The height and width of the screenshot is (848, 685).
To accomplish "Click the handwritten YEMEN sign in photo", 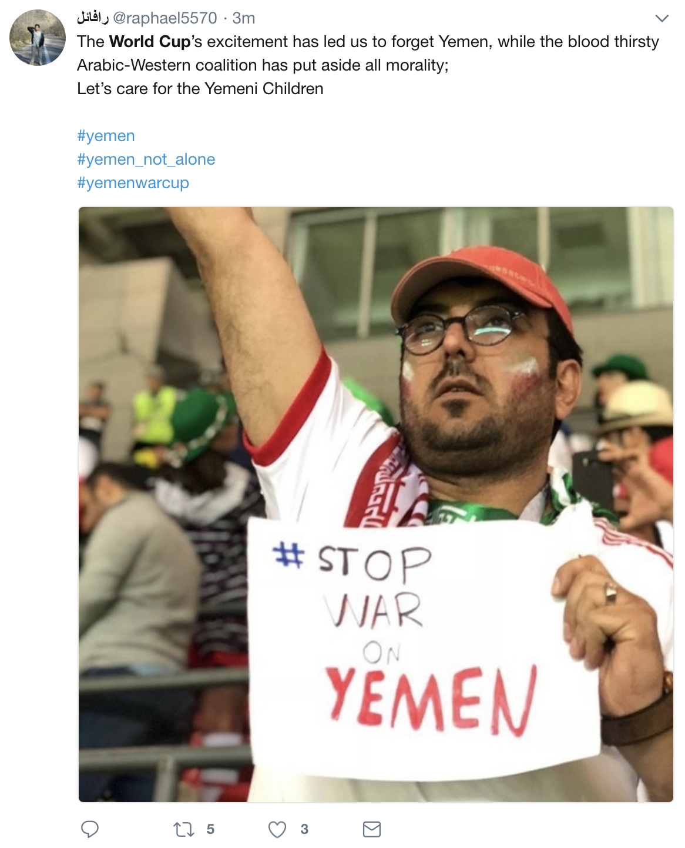I will point(432,700).
